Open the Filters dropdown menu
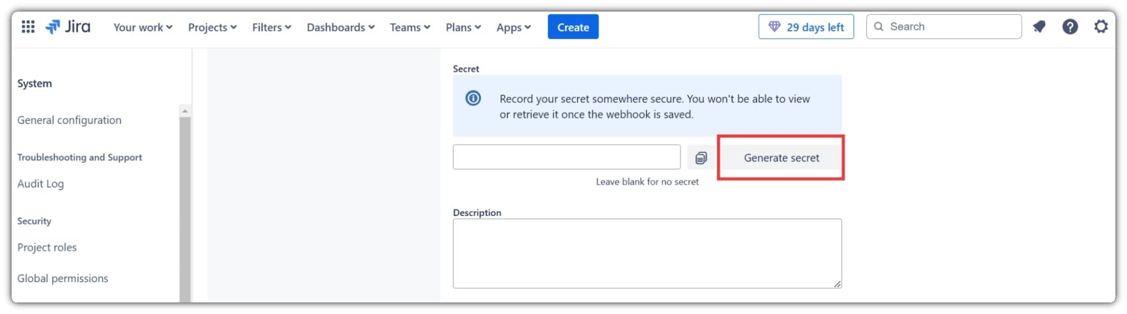1127x314 pixels. click(271, 27)
